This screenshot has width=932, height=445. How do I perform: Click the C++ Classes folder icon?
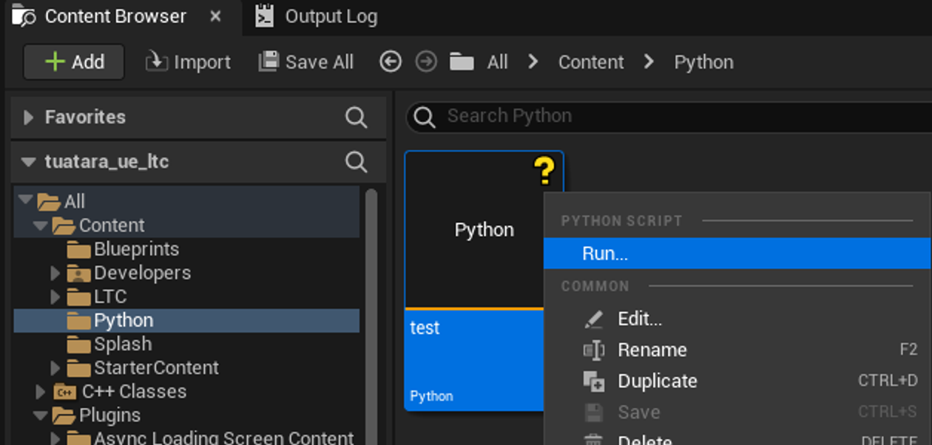[66, 391]
